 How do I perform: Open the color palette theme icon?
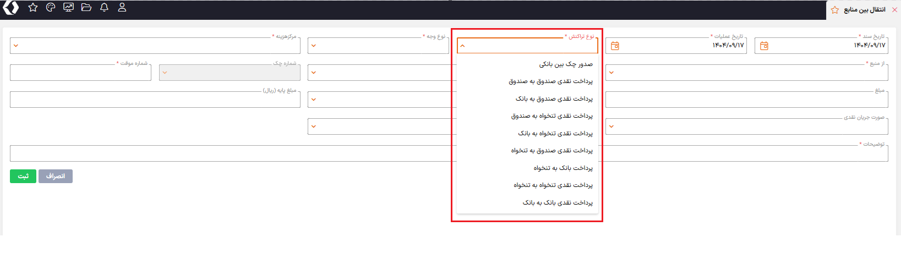(51, 8)
